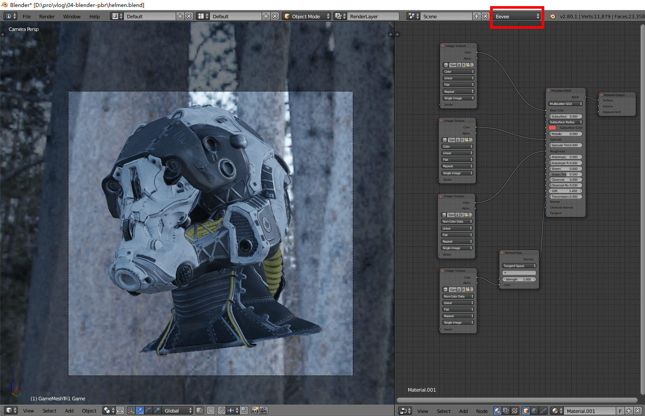This screenshot has width=645, height=416.
Task: Open View menu in 3D viewport header
Action: click(28, 411)
